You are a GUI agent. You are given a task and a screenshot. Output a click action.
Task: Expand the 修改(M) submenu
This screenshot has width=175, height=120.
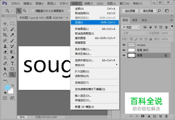point(95,65)
